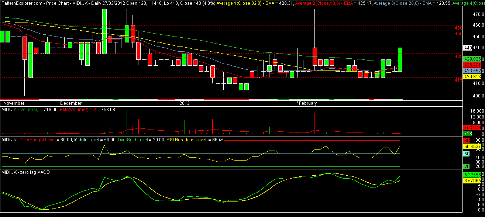Image resolution: width=485 pixels, height=217 pixels.
Task: Click the tall green December candle reaching above 470
Action: point(104,31)
